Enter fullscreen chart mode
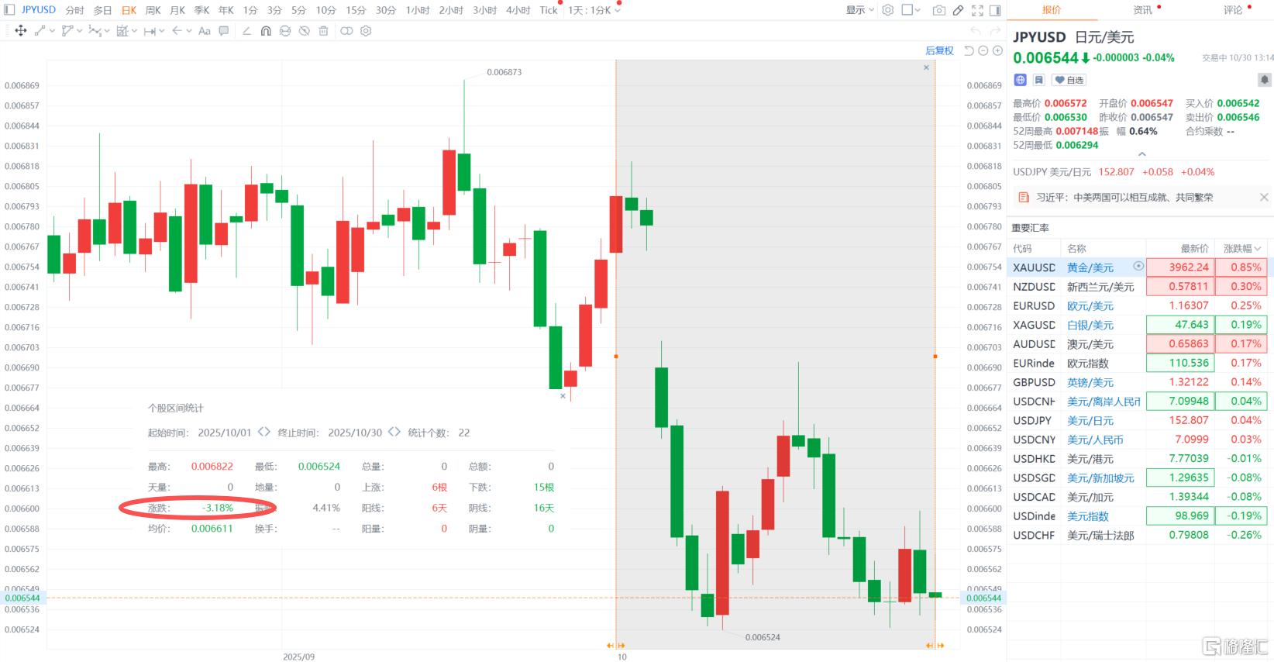 coord(977,10)
